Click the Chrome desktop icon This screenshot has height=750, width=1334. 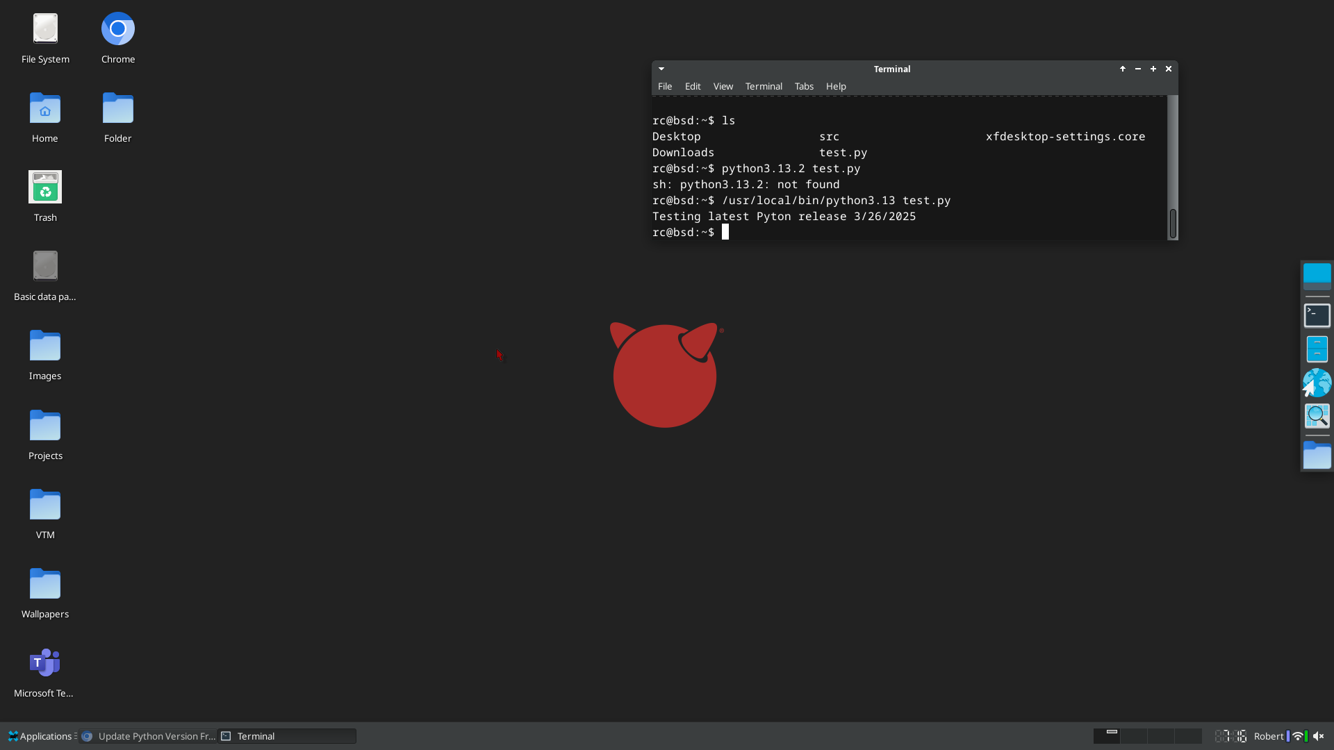pos(117,30)
